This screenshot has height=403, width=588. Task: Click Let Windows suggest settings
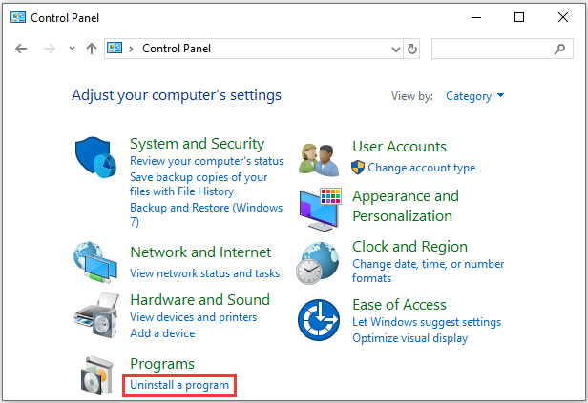tap(427, 322)
